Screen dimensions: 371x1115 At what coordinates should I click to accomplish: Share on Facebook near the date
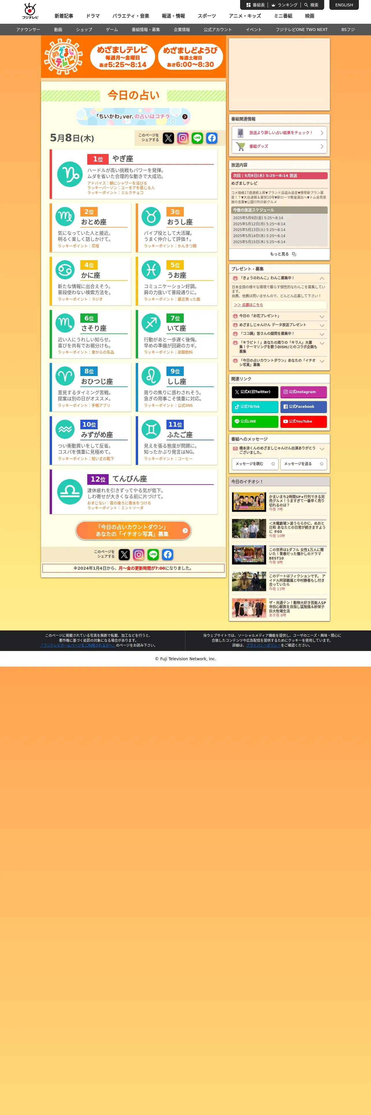(212, 138)
